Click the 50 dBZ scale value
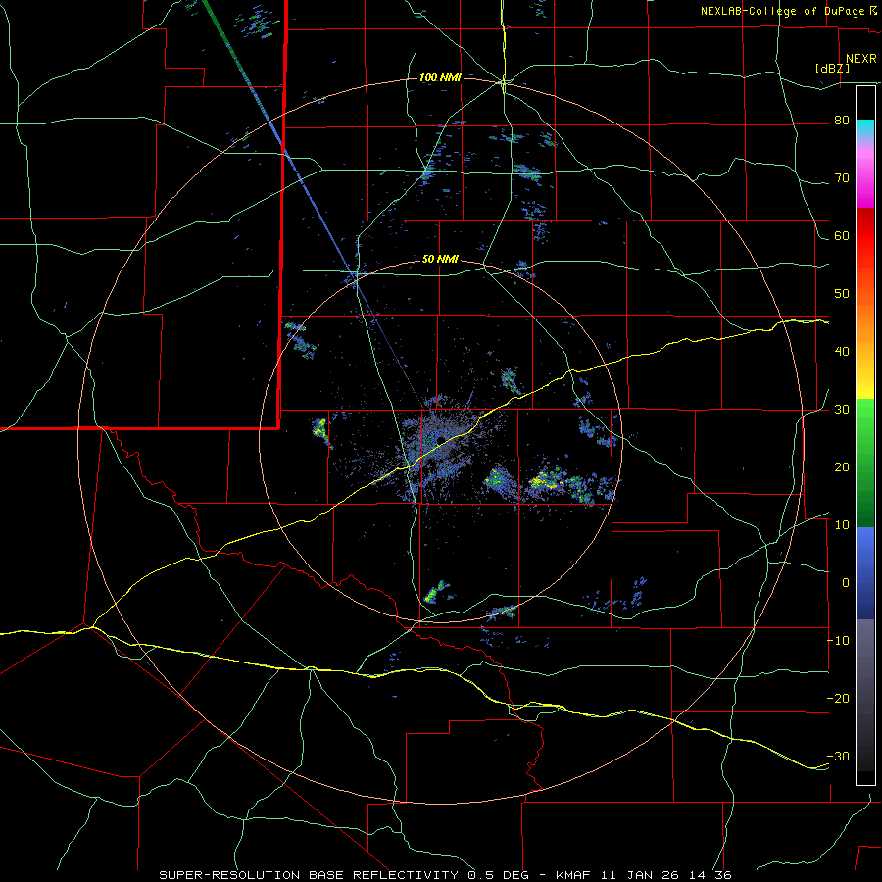This screenshot has height=882, width=882. tap(842, 294)
